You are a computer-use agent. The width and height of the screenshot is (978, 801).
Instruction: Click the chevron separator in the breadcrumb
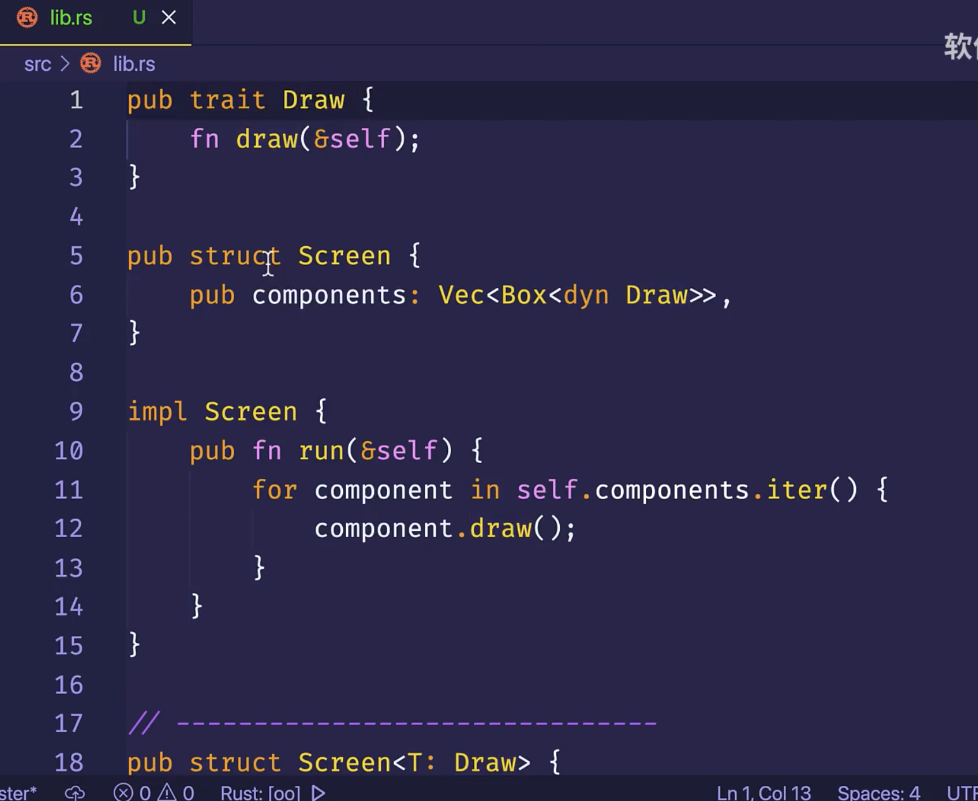[65, 64]
